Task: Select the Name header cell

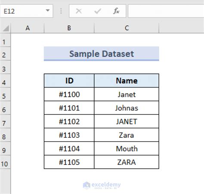Action: pyautogui.click(x=127, y=80)
